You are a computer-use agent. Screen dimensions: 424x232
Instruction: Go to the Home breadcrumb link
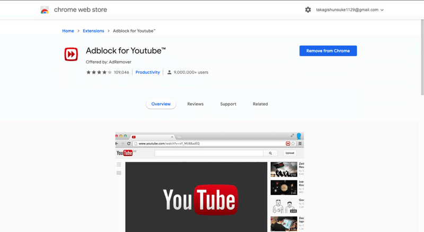pos(68,31)
